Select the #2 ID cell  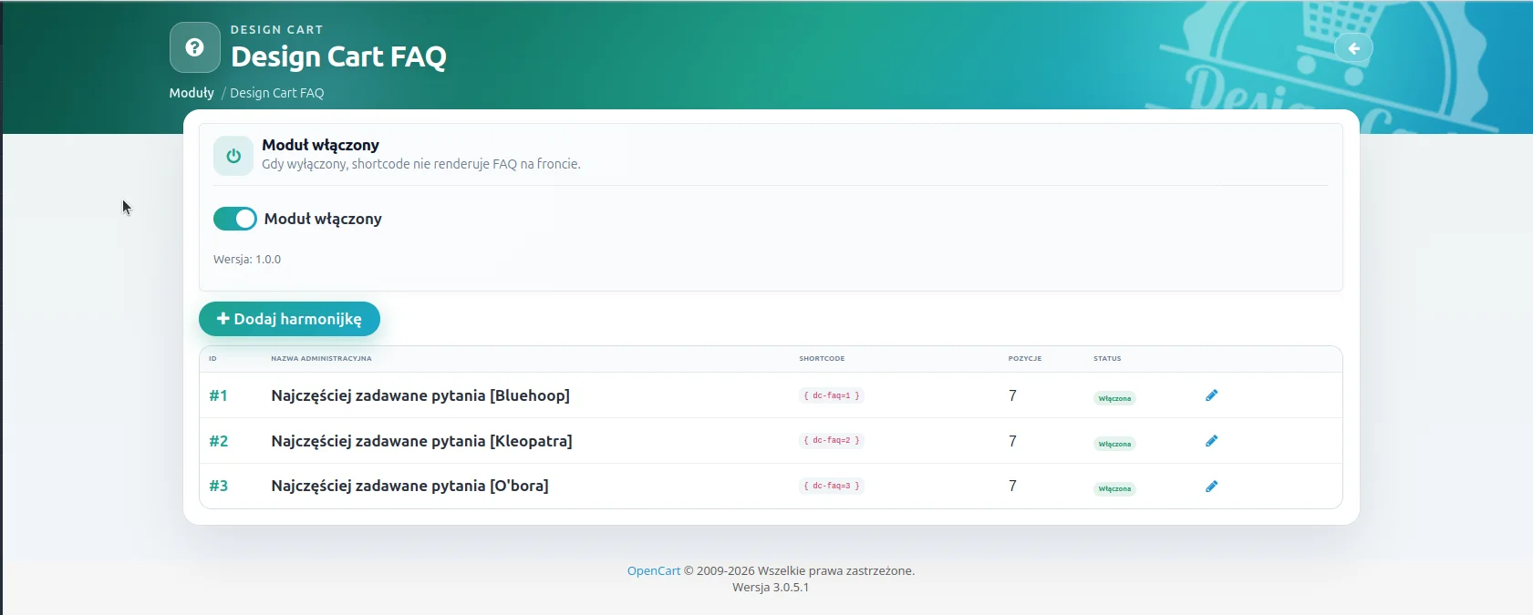[x=219, y=441]
